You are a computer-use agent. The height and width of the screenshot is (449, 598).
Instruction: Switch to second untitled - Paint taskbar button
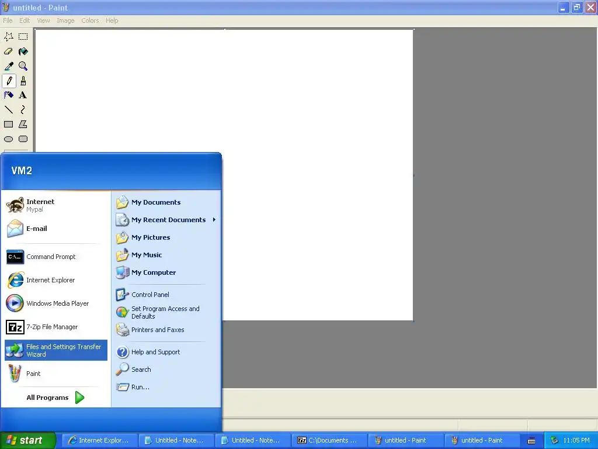(x=482, y=440)
